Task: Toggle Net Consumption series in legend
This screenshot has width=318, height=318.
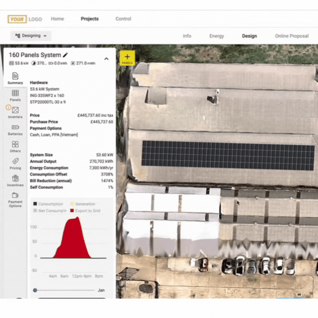Action: 50,211
